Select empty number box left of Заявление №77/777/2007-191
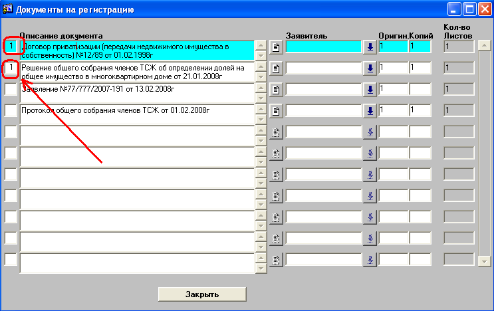The image size is (494, 311). 11,89
